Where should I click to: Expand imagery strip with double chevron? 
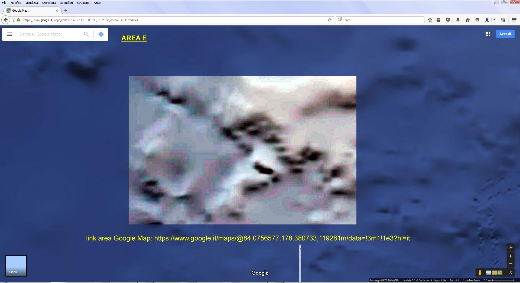(511, 272)
